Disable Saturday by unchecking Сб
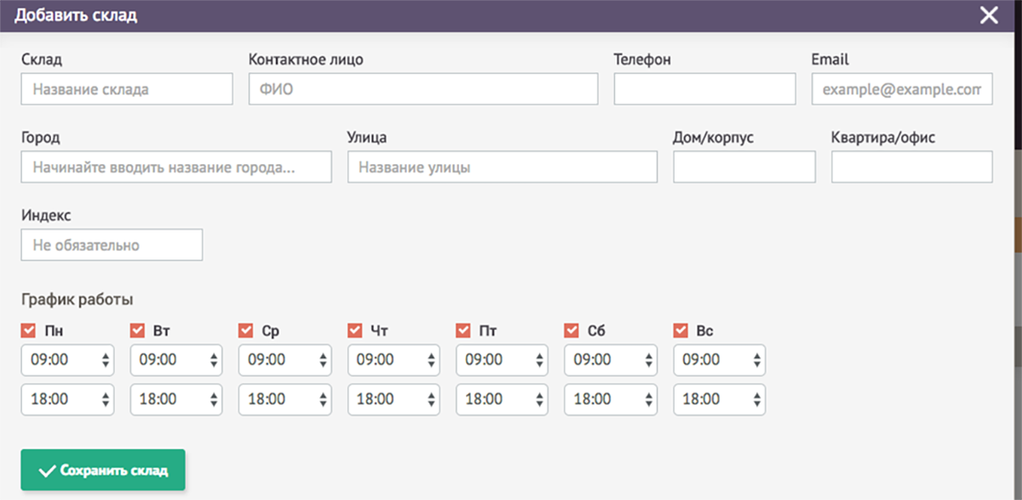Screen dimensions: 1022x500 [x=571, y=330]
